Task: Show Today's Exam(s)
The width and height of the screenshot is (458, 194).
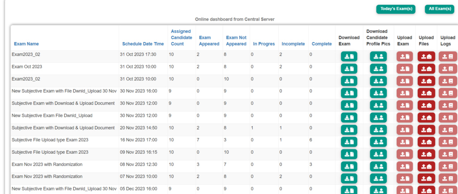Action: pos(396,9)
